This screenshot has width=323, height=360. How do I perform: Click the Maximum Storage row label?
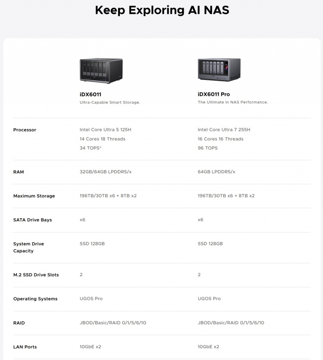coord(34,196)
